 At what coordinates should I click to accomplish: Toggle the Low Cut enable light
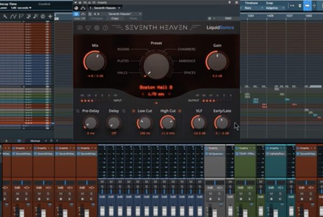[134, 111]
